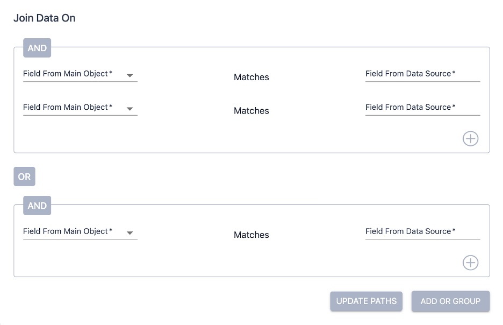Toggle the first group's AND operator badge
Screen dimensions: 503x325
pyautogui.click(x=37, y=48)
